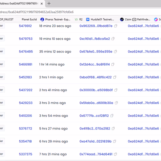Open the Pathfinde... bookmark
This screenshot has height=161, width=161.
click(141, 19)
